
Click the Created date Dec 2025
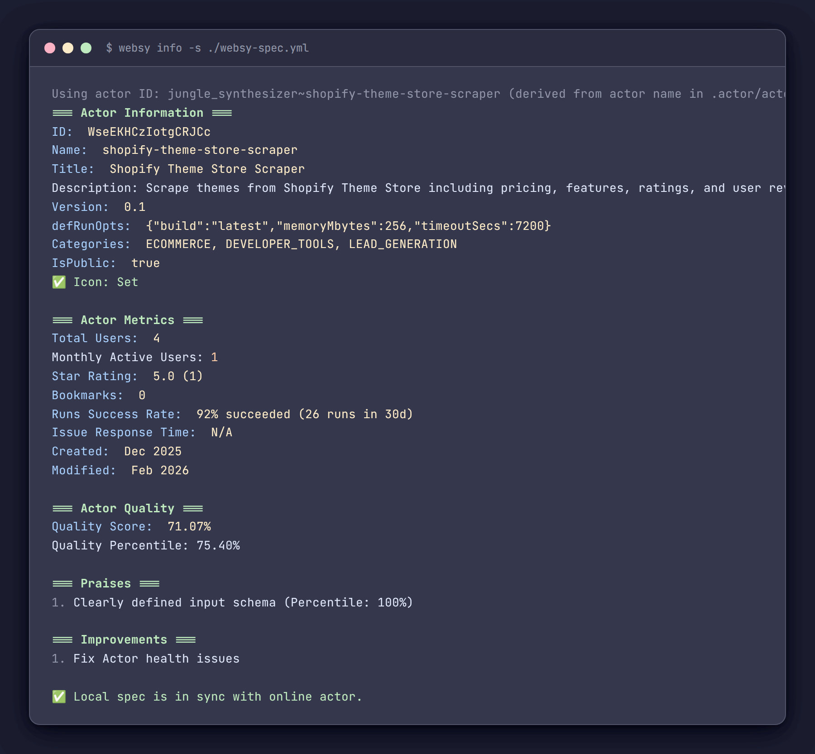153,451
